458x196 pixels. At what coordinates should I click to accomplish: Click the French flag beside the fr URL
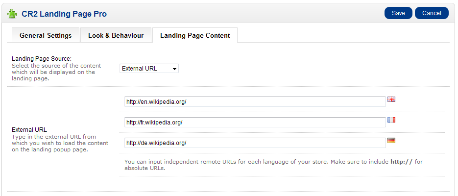(x=391, y=120)
